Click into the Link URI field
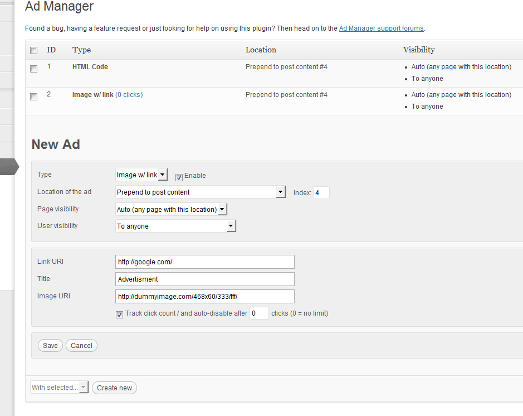 click(204, 262)
